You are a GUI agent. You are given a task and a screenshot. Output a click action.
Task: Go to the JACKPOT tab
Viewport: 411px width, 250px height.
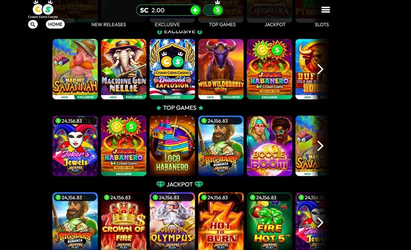coord(275,25)
